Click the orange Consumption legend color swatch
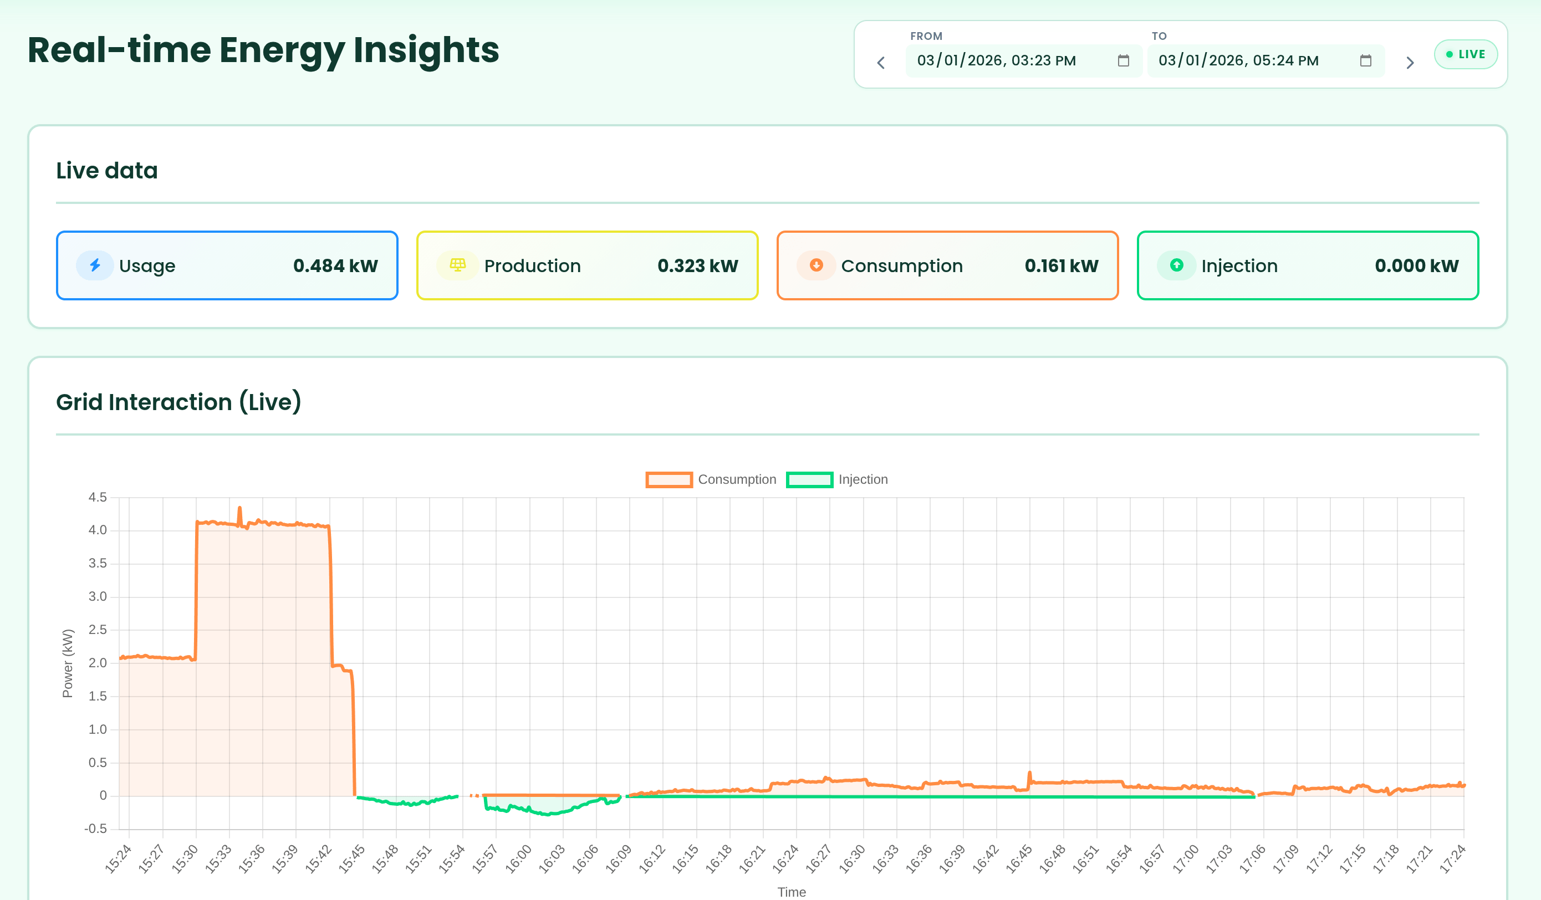Image resolution: width=1541 pixels, height=900 pixels. coord(670,479)
